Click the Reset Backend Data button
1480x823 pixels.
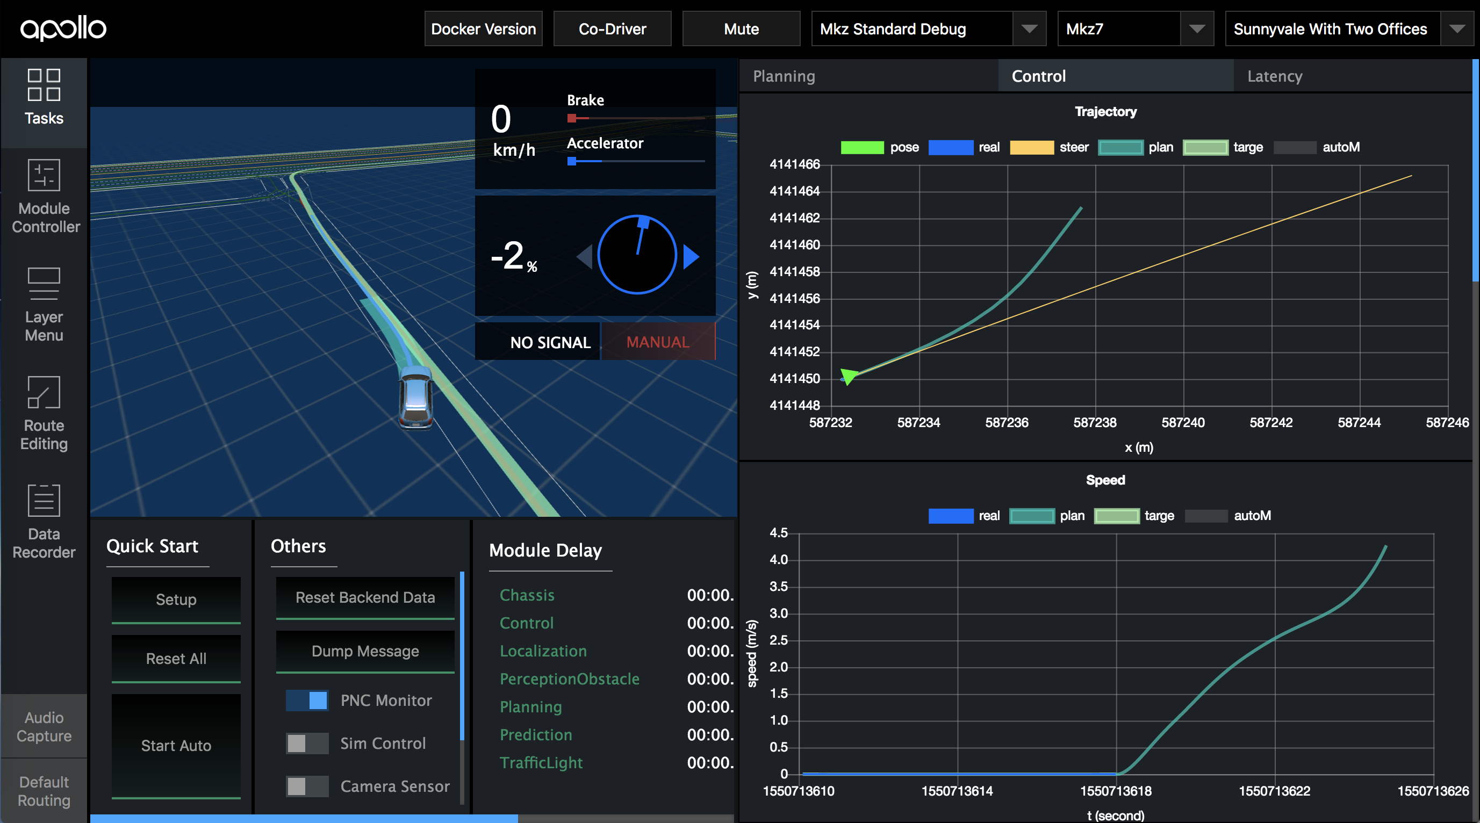(365, 597)
